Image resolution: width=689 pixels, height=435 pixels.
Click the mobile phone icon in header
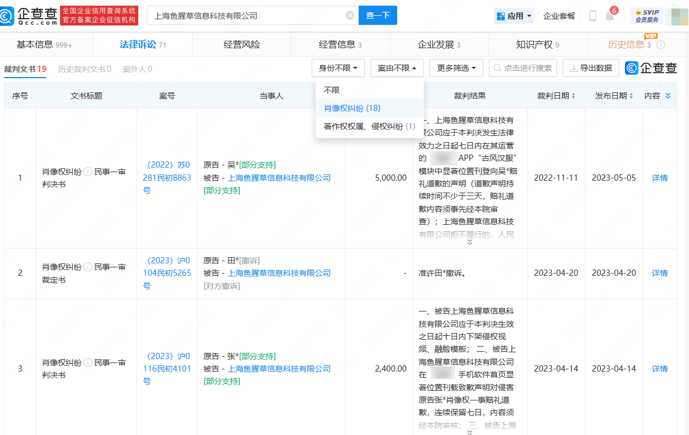[x=593, y=16]
